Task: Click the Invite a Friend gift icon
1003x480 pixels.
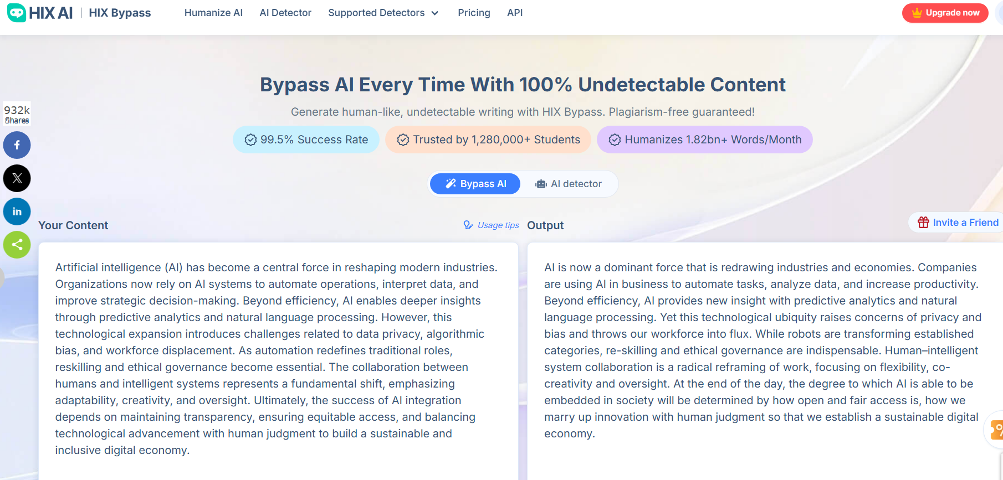Action: [x=923, y=223]
